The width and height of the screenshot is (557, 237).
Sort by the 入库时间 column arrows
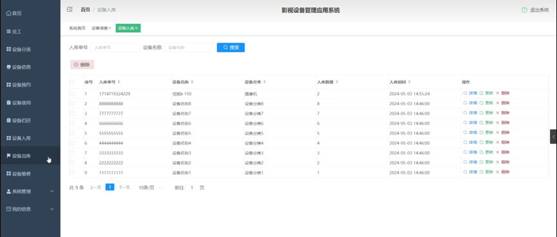click(410, 82)
